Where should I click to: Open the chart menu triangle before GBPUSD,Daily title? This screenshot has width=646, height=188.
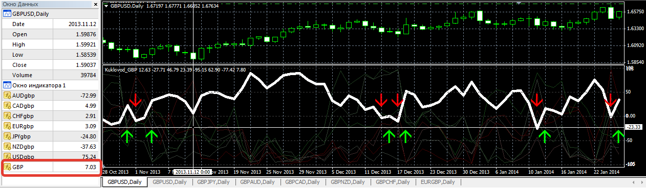click(106, 6)
